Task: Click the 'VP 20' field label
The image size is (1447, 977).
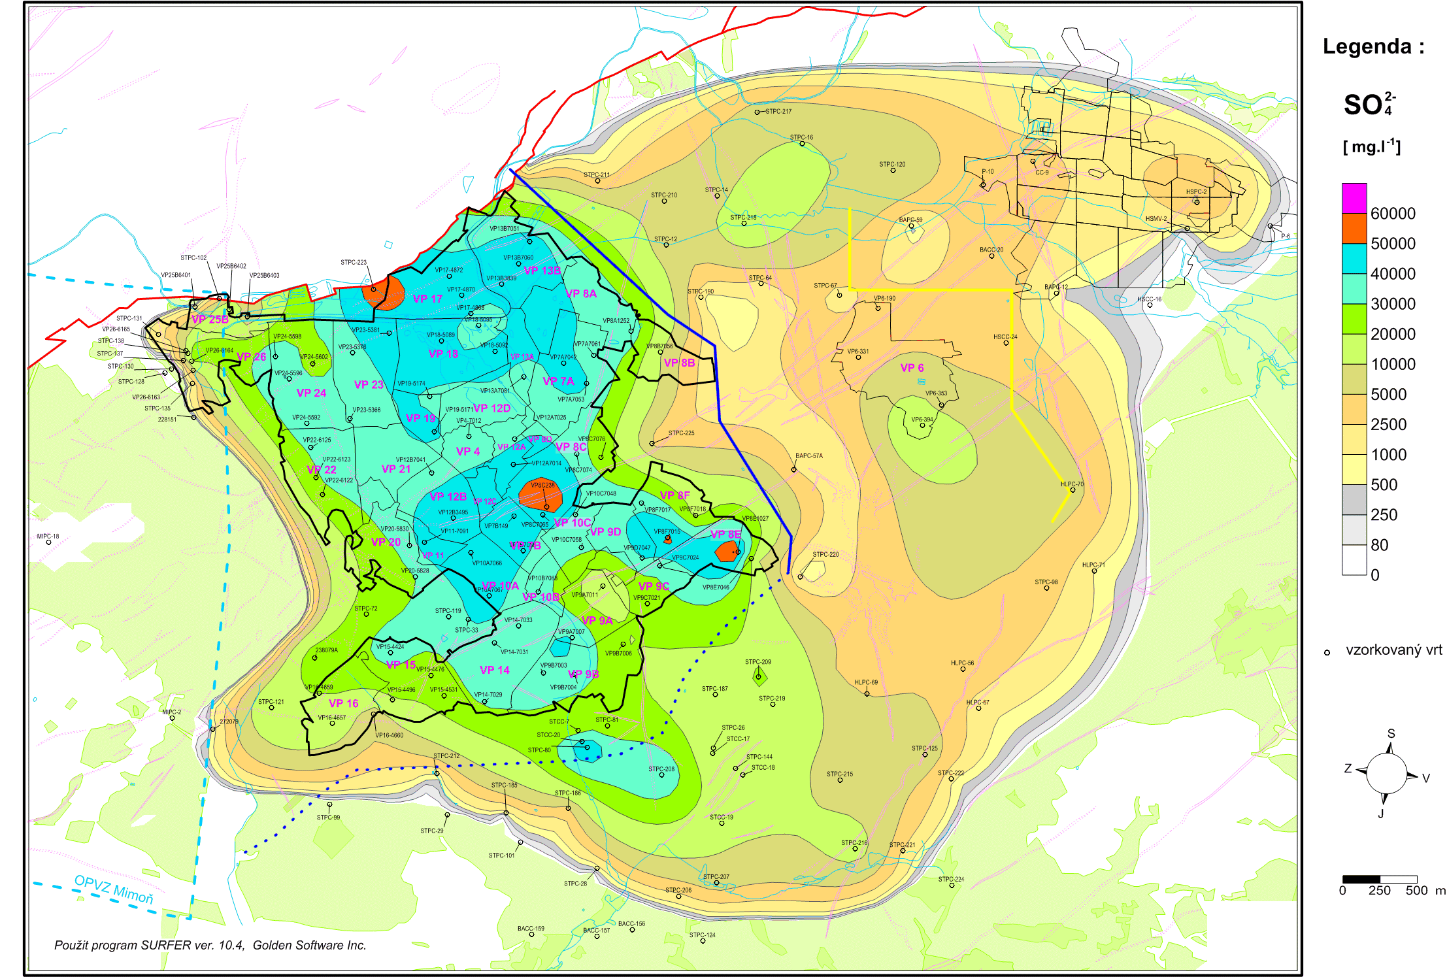Action: coord(386,542)
